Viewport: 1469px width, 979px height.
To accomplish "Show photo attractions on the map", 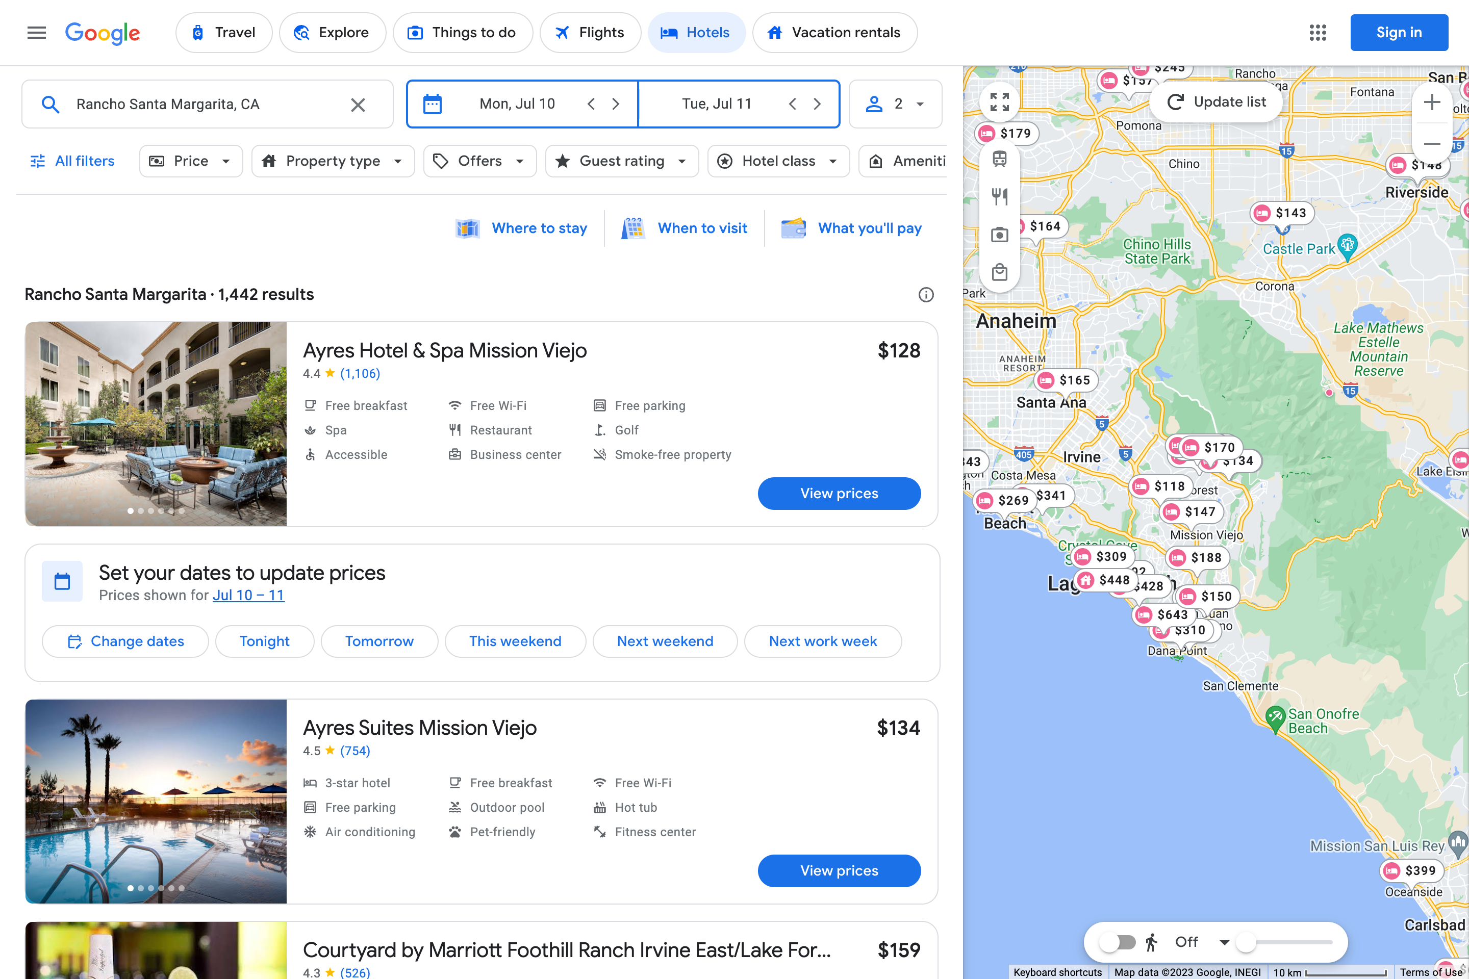I will click(999, 235).
